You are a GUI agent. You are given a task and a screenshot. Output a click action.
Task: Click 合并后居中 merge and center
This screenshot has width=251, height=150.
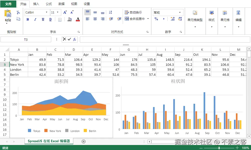(x=135, y=19)
